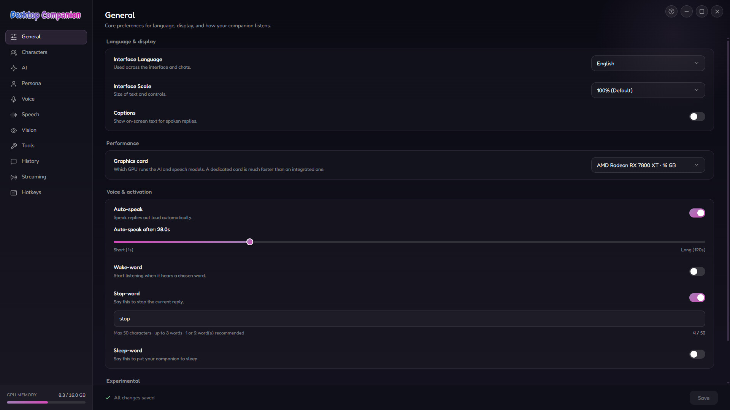
Task: Click the Voice microphone icon
Action: coord(14,99)
